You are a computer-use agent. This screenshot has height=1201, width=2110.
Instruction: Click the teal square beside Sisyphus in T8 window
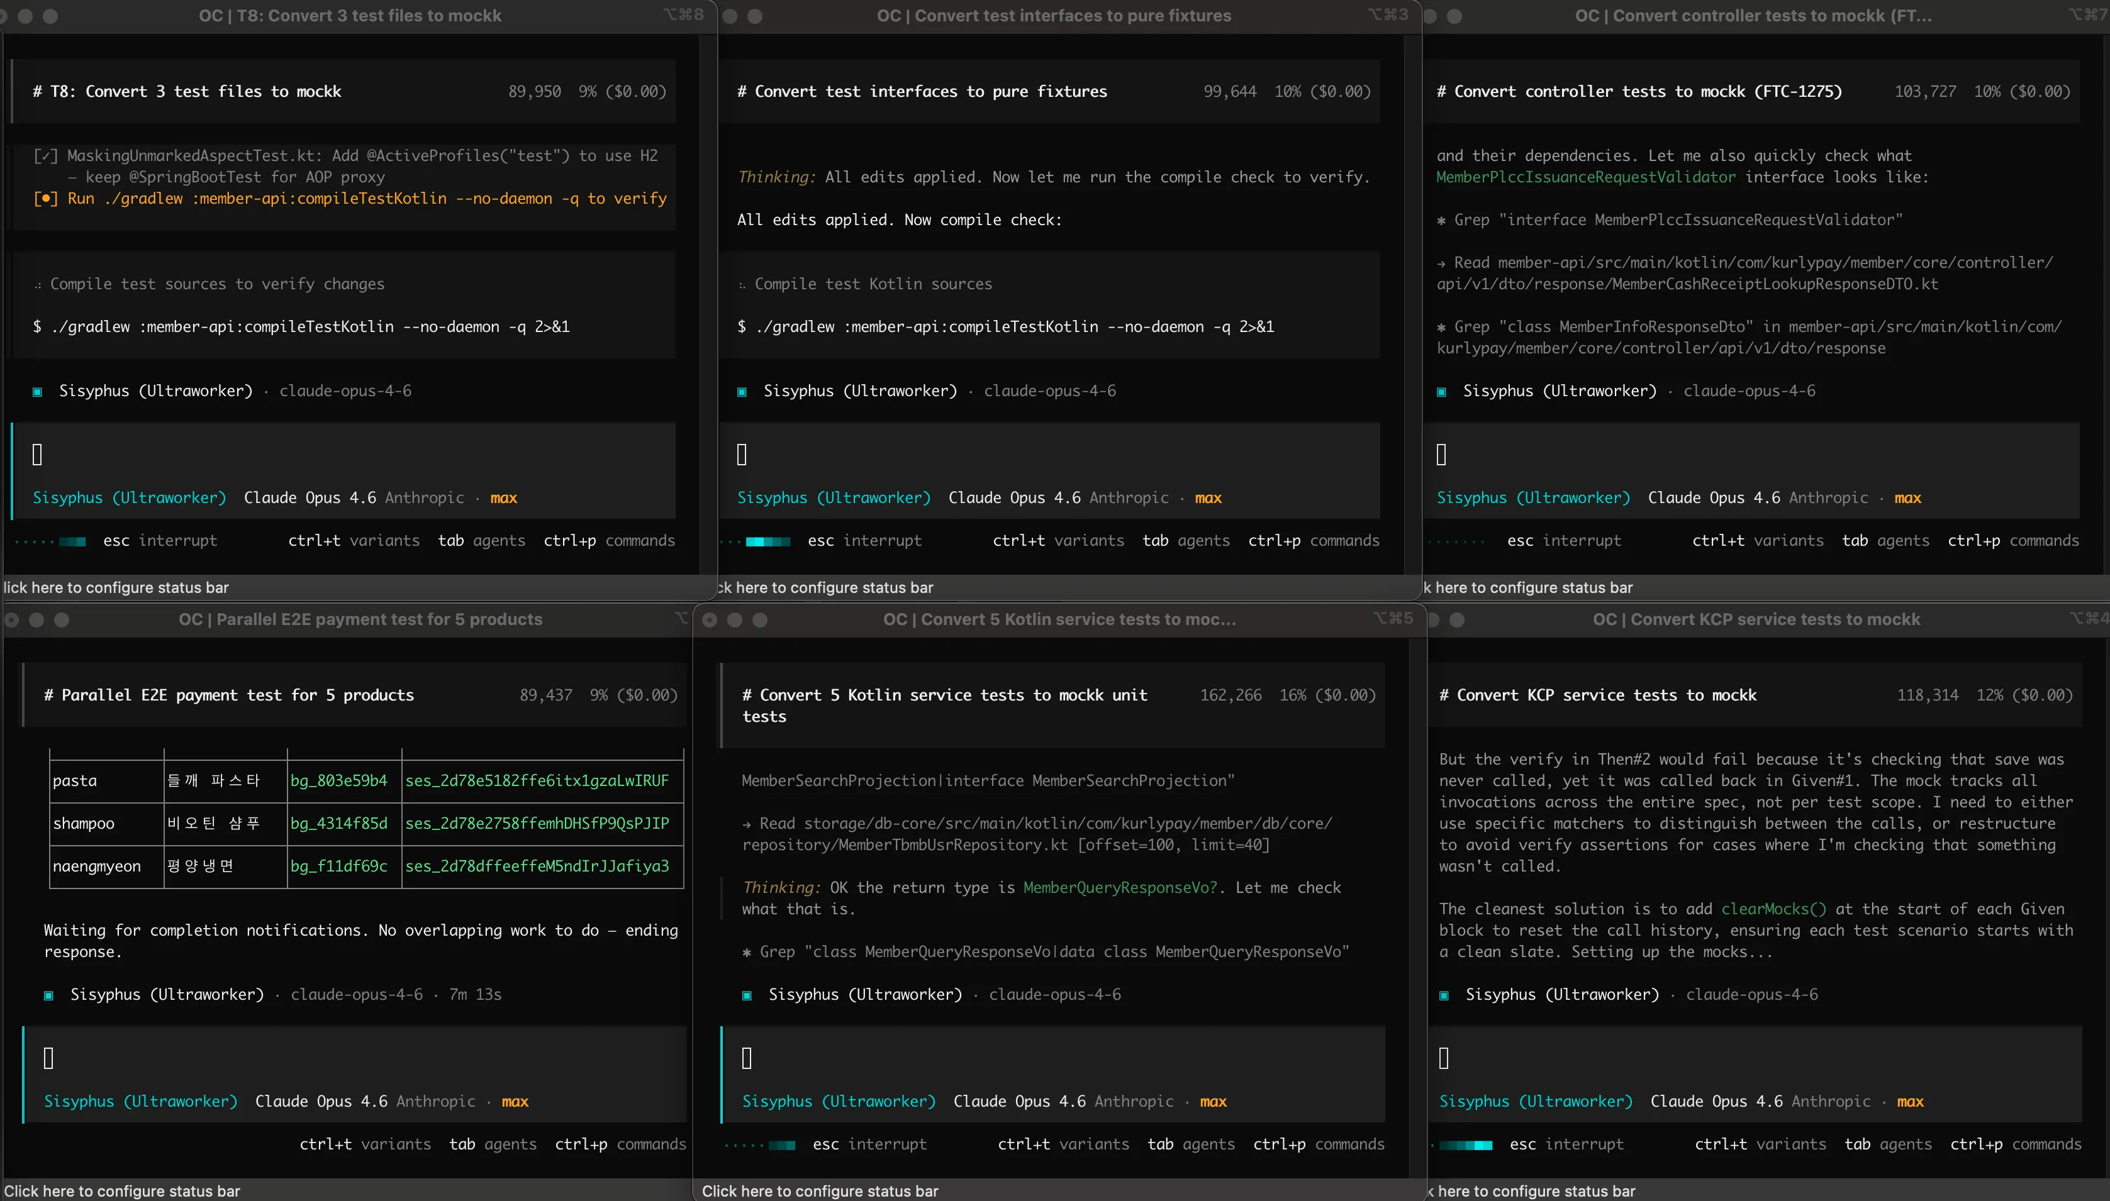tap(37, 392)
